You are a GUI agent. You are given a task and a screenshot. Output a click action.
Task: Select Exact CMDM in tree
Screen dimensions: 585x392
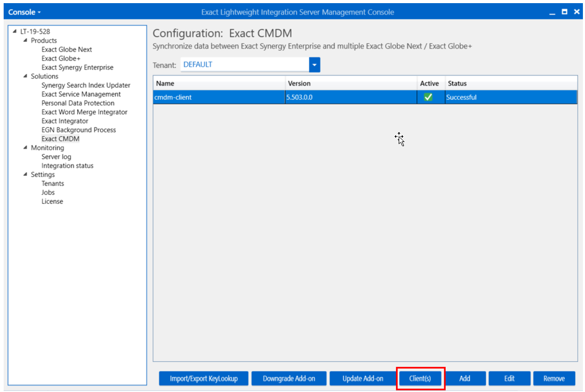point(61,139)
